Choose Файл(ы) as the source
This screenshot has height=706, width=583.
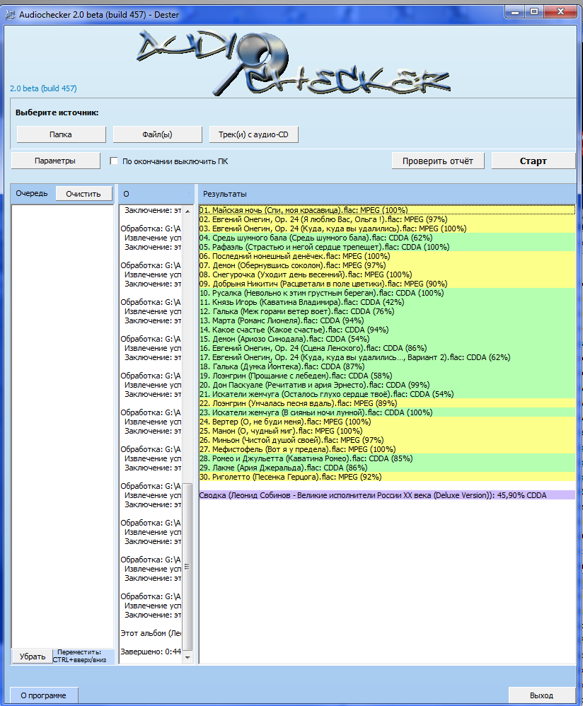click(157, 134)
